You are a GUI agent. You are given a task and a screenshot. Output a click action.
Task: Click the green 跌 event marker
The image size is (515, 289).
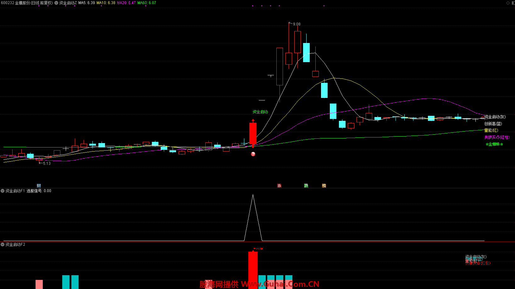pyautogui.click(x=306, y=186)
